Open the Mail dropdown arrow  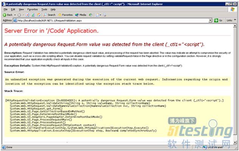101,15
